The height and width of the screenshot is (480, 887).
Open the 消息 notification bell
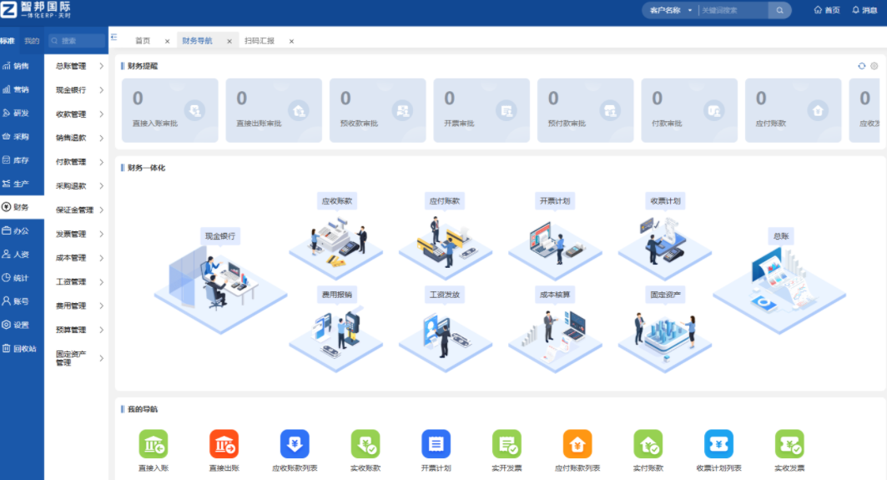pos(864,10)
